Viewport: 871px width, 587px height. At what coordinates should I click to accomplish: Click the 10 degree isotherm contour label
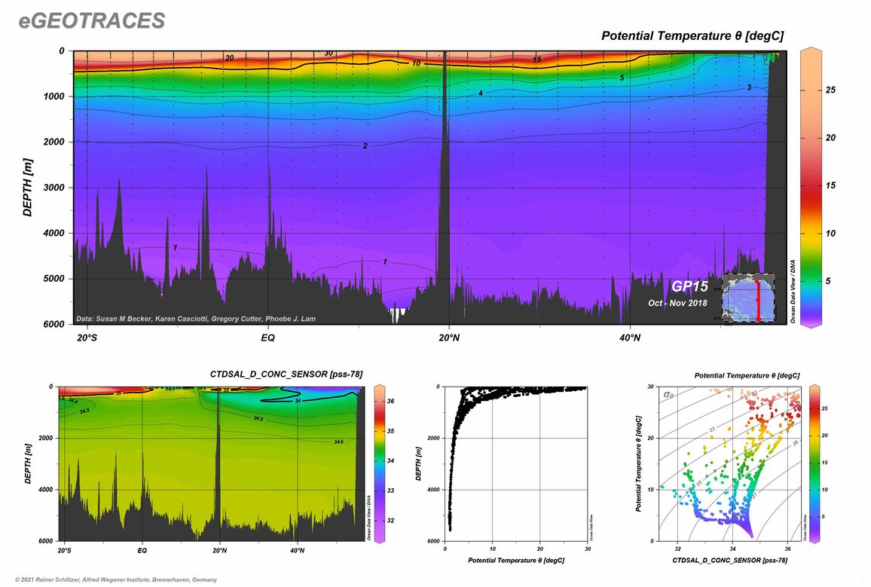416,64
